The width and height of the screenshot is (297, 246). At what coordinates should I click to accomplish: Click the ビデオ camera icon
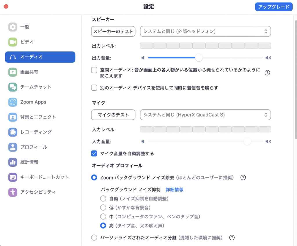[13, 42]
